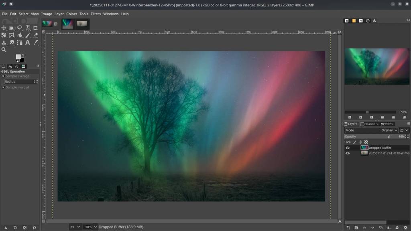Select the Unified Transform tool
The height and width of the screenshot is (231, 411).
[x=4, y=35]
